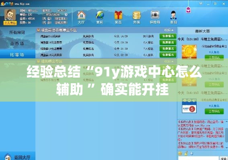Click the 金币: 45516 balance text
This screenshot has width=228, height=160.
pos(27,19)
